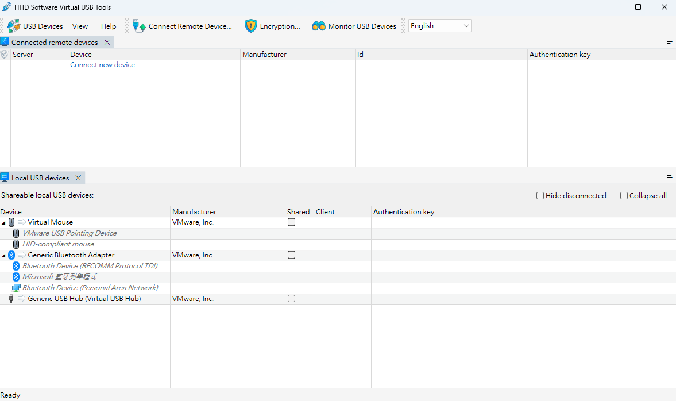Viewport: 676px width, 401px height.
Task: Click the Client column header
Action: 342,212
